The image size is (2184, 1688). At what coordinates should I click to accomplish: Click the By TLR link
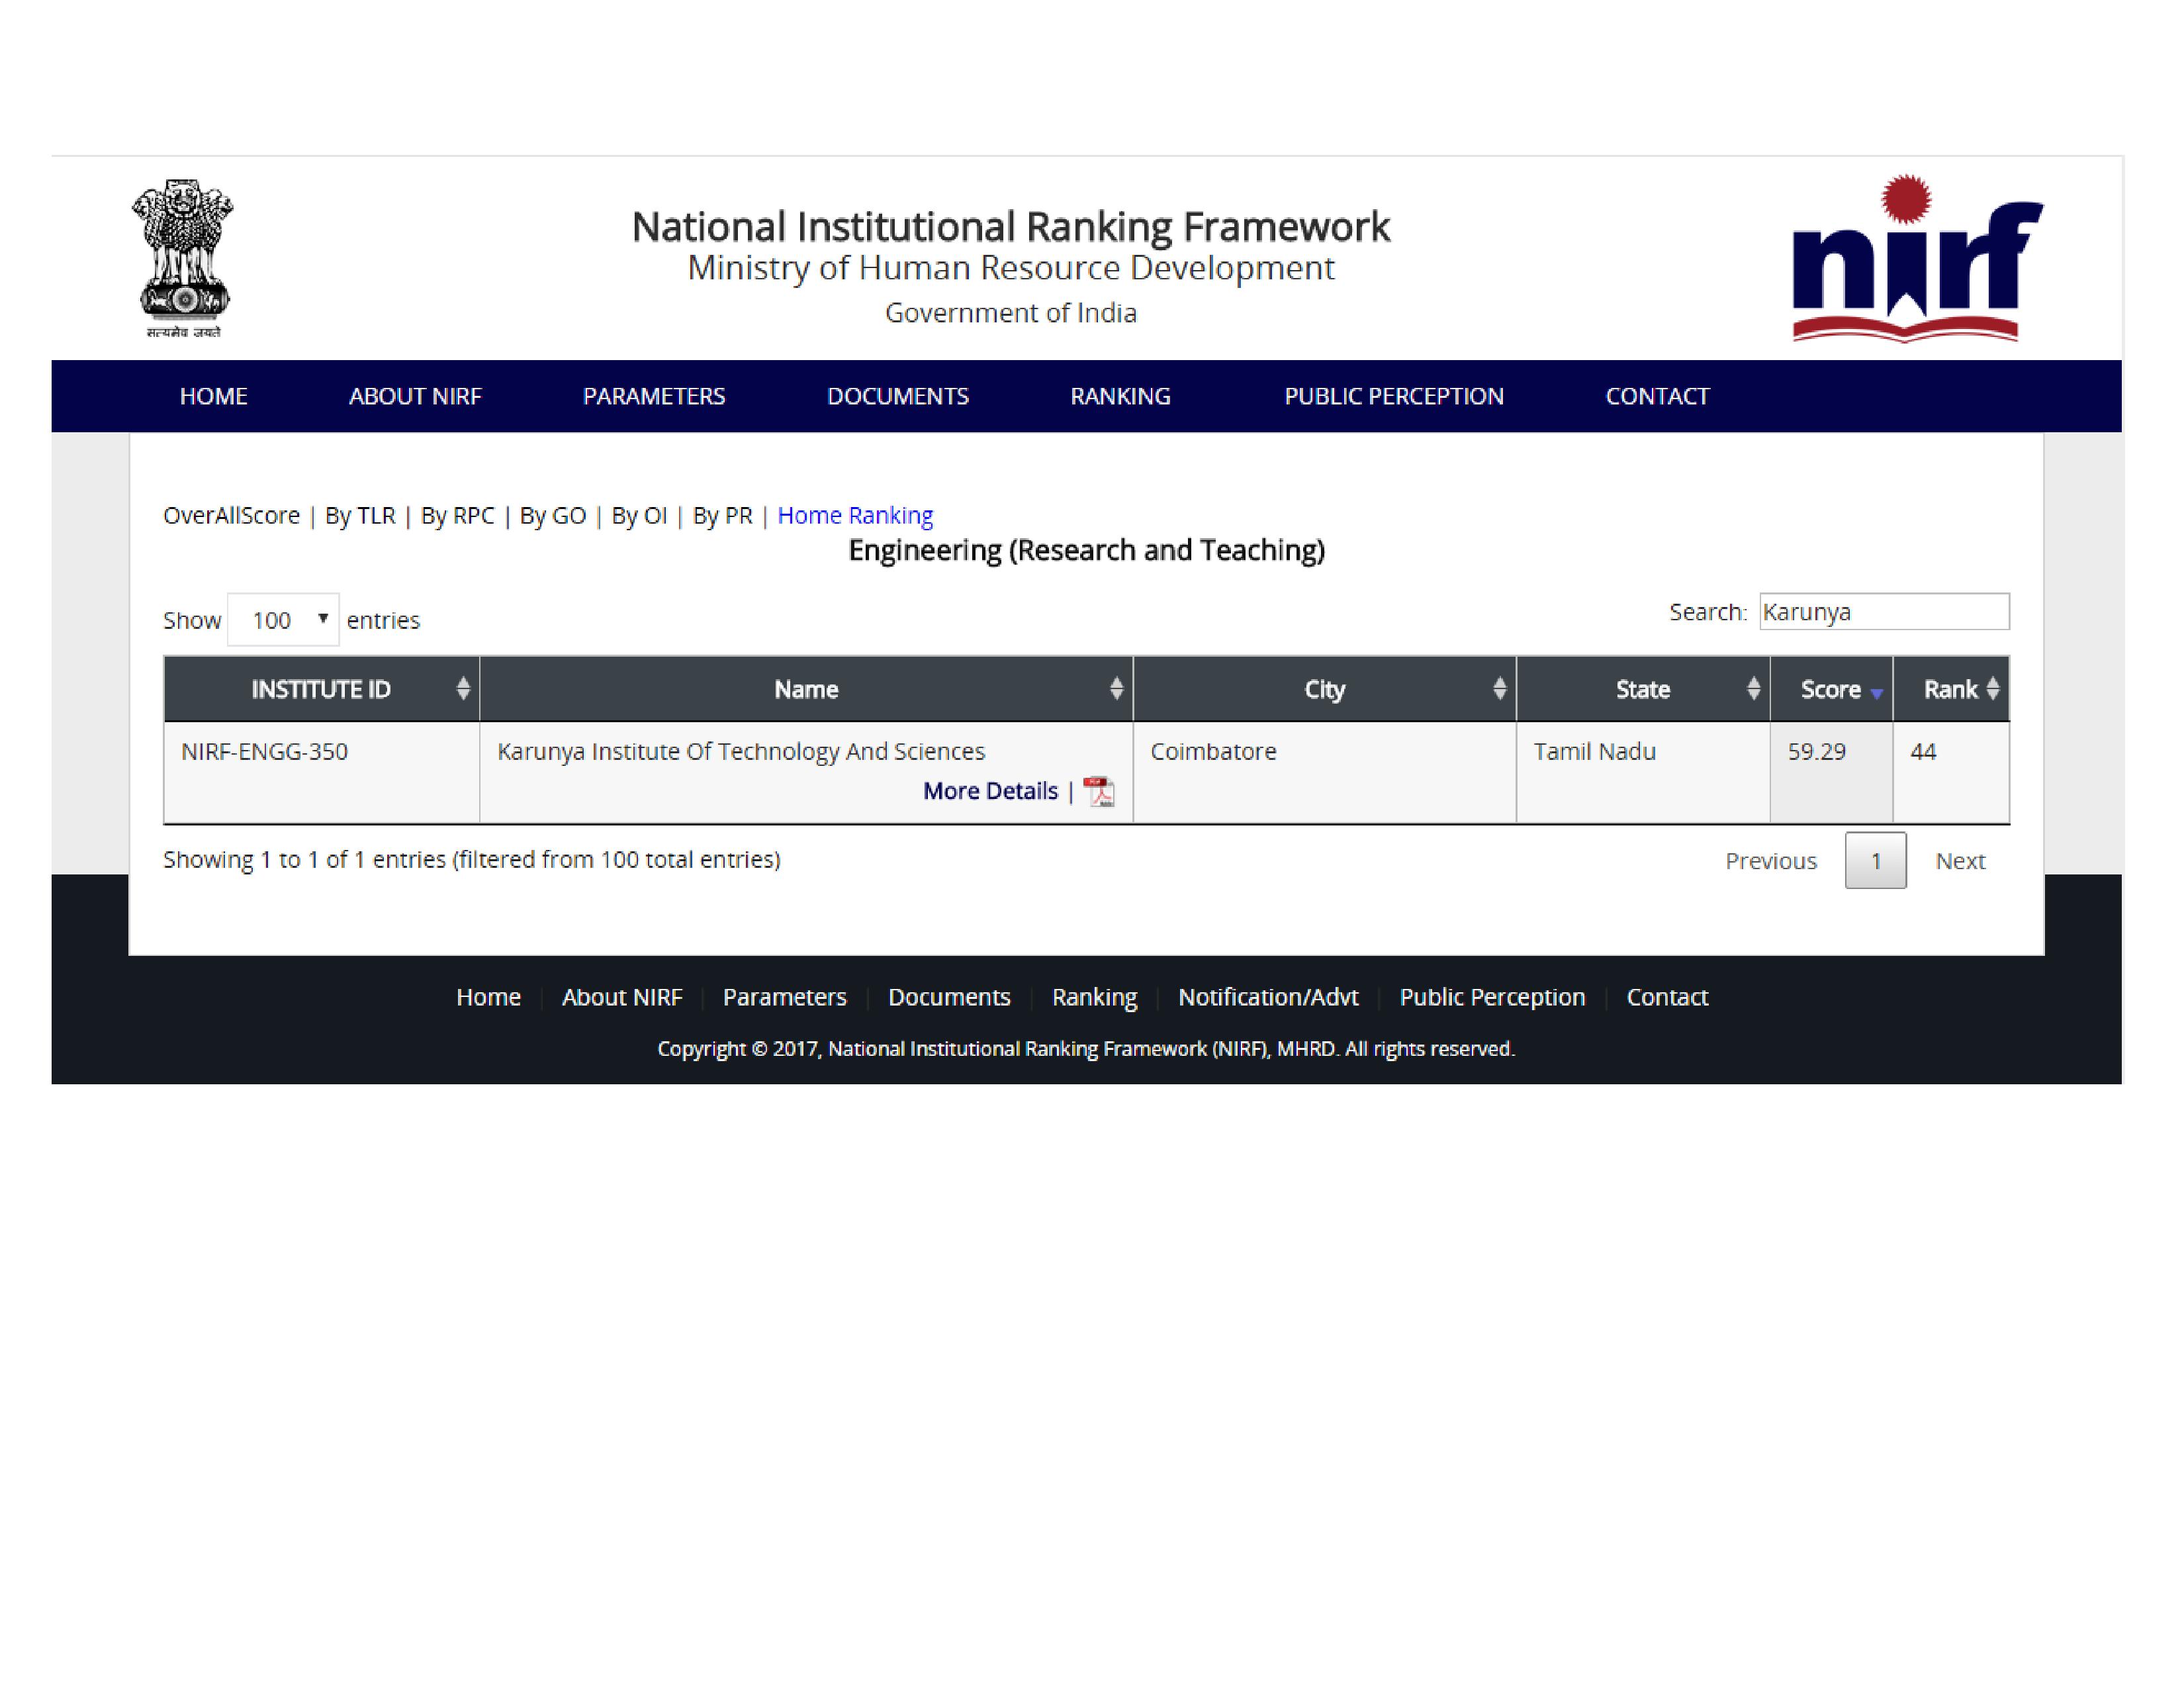pyautogui.click(x=360, y=515)
